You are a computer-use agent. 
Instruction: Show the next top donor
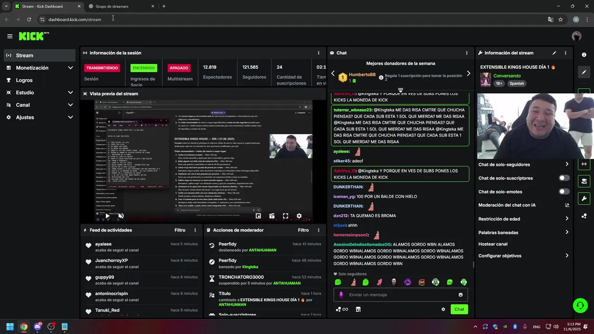[468, 73]
